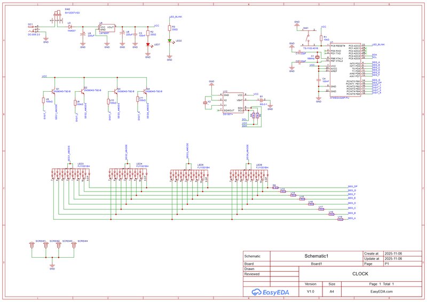427x302 pixels.
Task: Select transistor Q1 symbol
Action: [53, 92]
